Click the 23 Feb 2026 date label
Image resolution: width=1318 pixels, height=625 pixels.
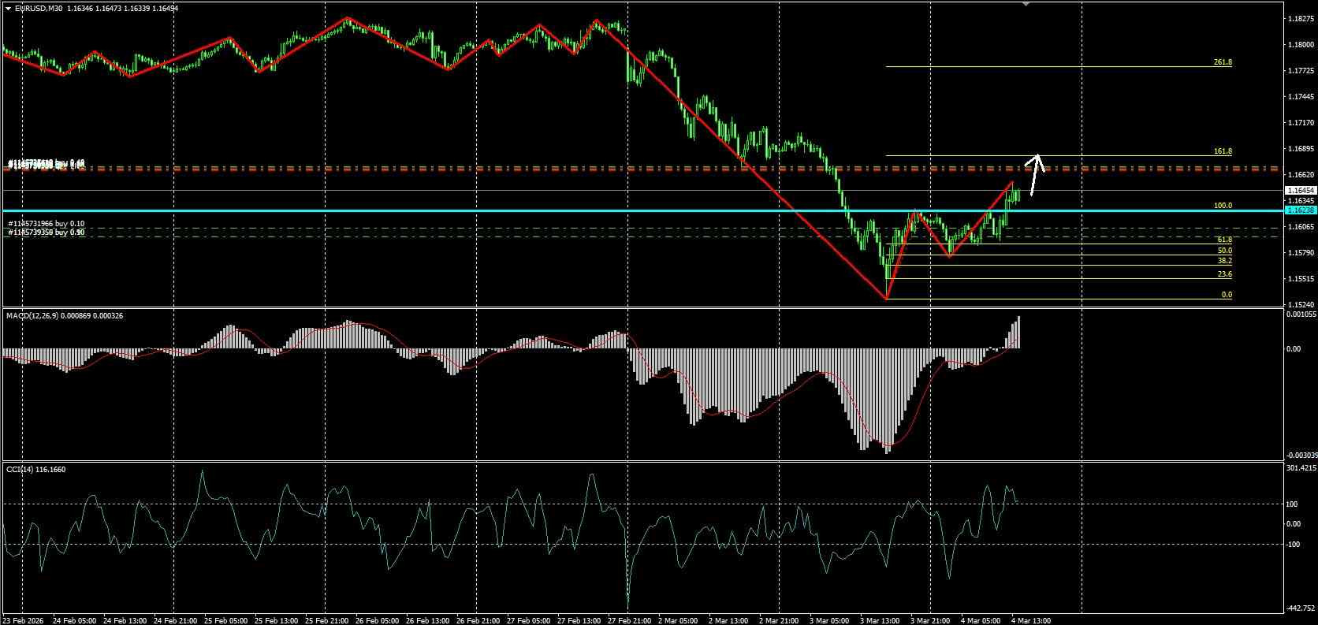(x=24, y=620)
